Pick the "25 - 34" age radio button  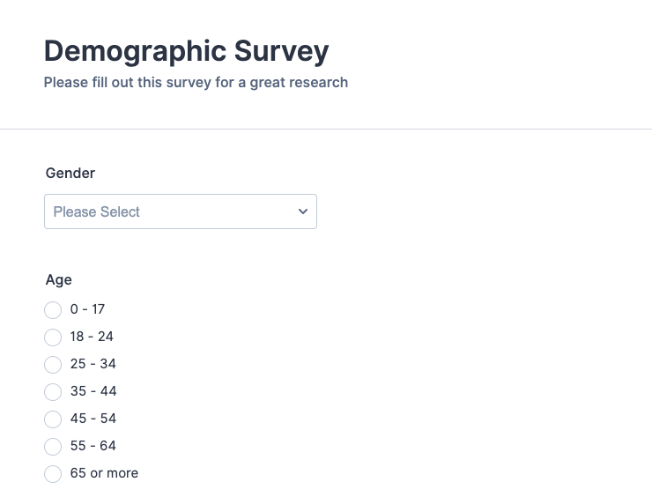click(x=53, y=365)
